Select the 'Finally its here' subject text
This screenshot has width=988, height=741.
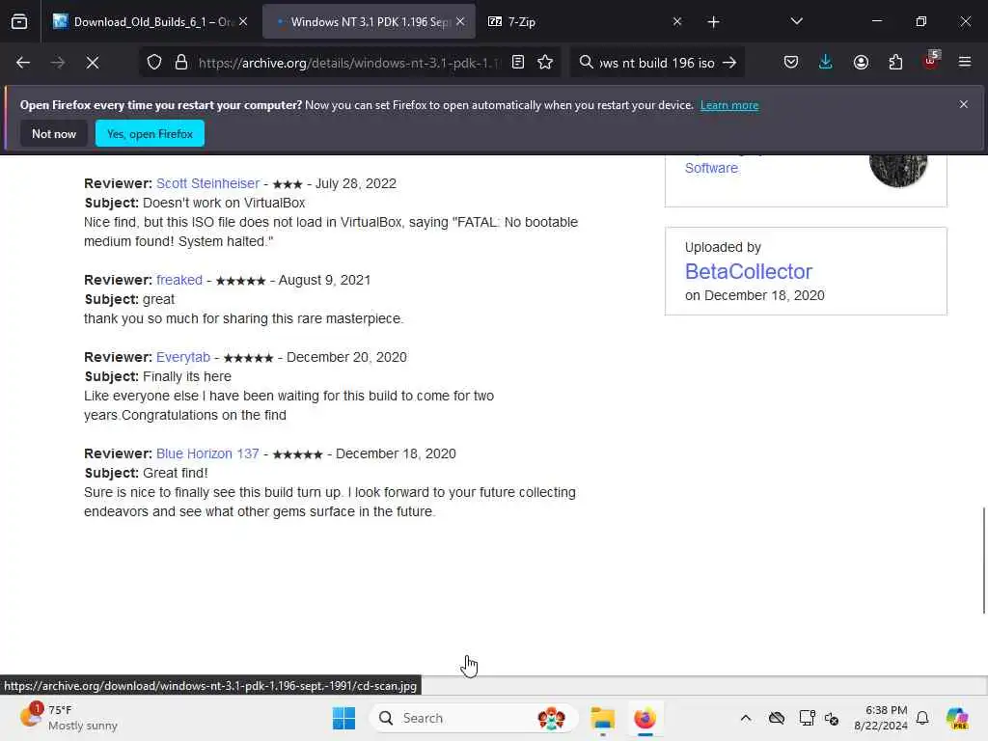(187, 377)
